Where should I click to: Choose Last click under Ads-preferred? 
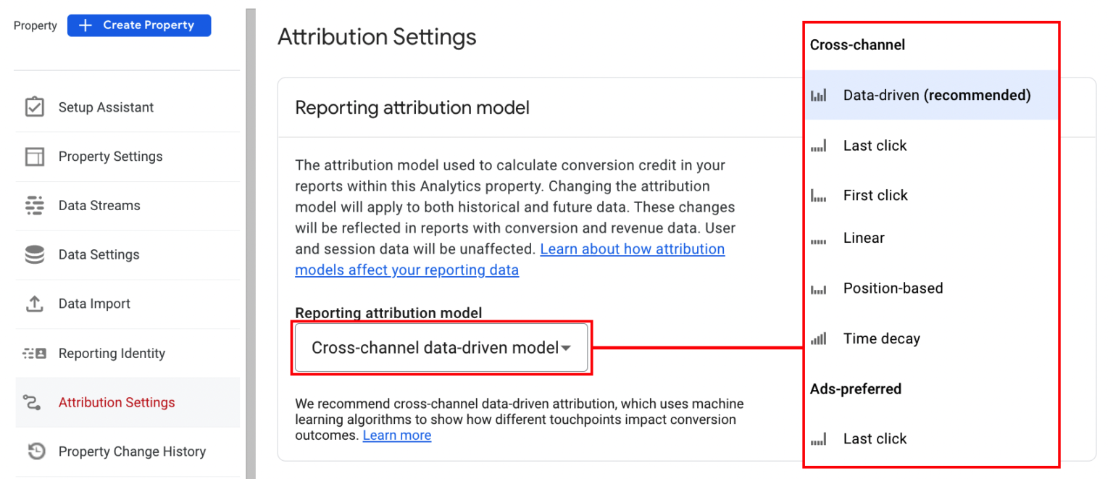[x=873, y=438]
